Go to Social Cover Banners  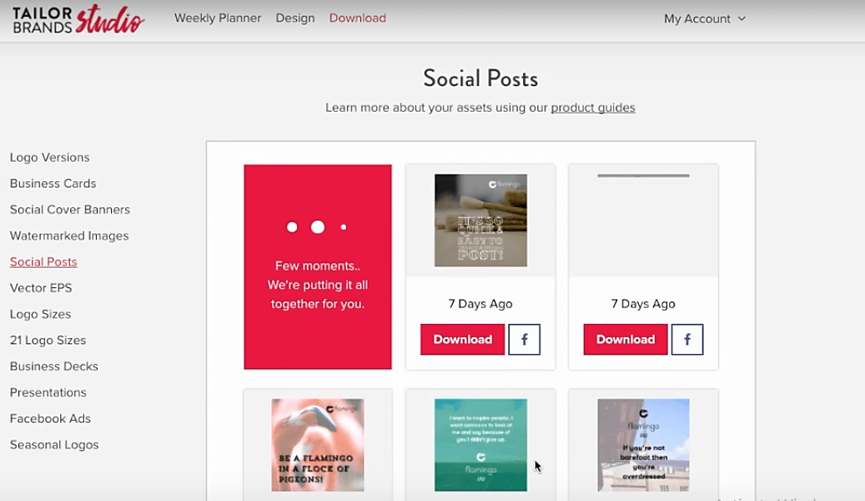coord(70,210)
